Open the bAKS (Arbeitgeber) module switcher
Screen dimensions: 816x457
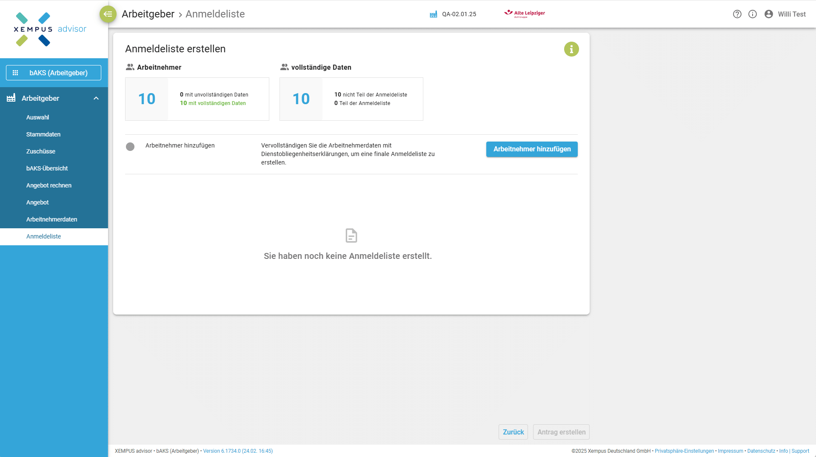point(54,73)
